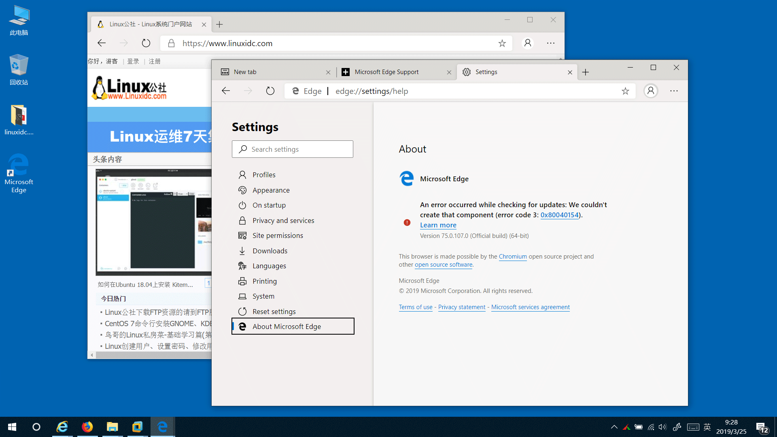Click the On startup settings icon
The width and height of the screenshot is (777, 437).
[x=242, y=205]
